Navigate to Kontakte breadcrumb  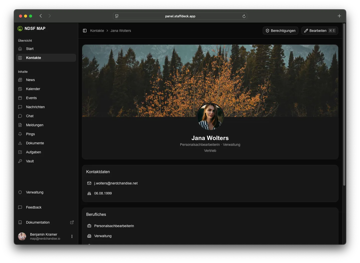point(97,31)
